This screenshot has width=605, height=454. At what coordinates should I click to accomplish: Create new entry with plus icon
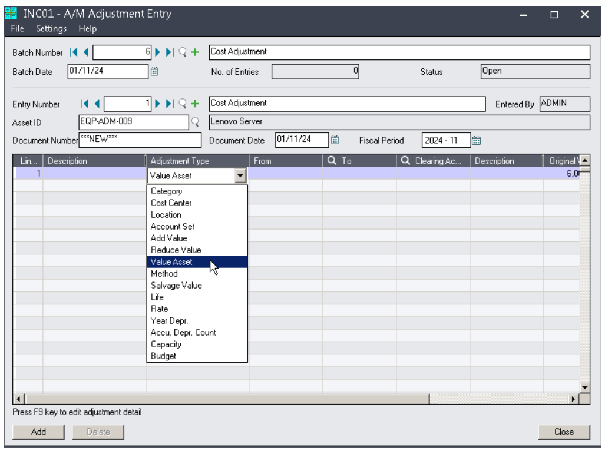194,104
